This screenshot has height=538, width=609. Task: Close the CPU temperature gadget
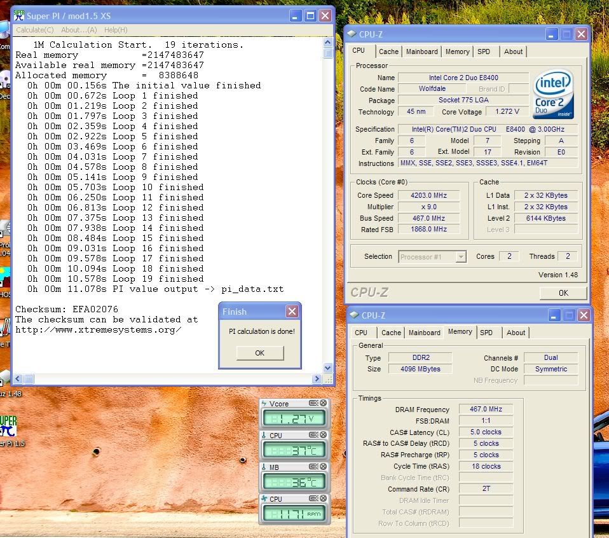click(x=323, y=435)
